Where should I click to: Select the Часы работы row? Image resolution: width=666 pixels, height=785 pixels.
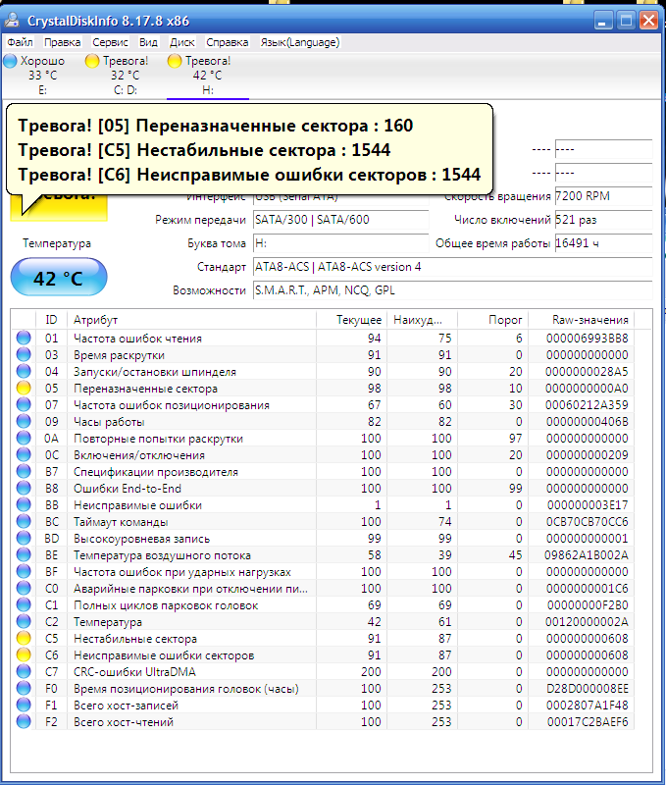tap(324, 422)
